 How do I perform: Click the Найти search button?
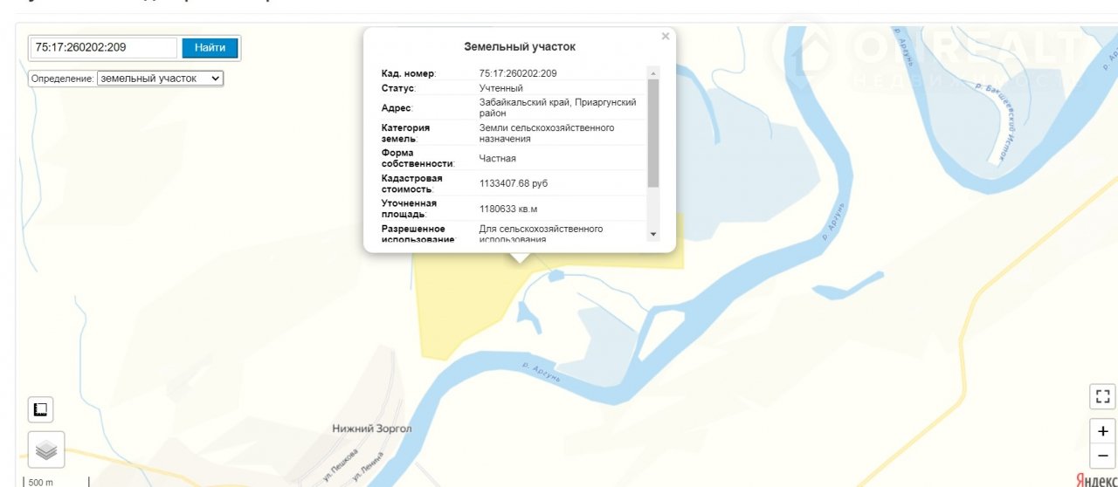(210, 48)
